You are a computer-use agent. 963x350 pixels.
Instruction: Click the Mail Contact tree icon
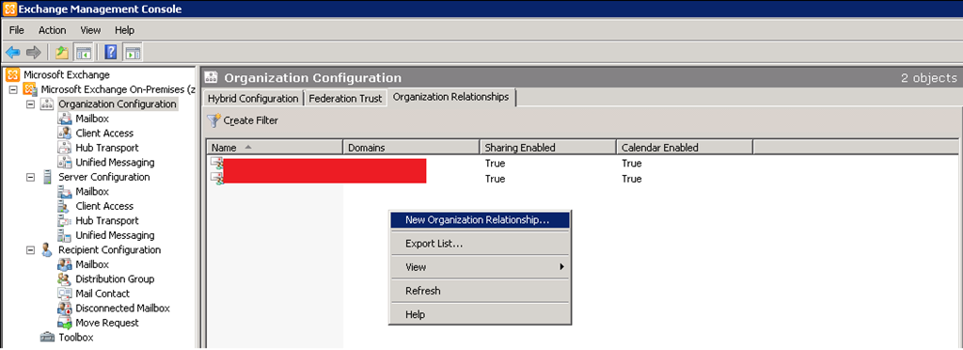tap(65, 294)
